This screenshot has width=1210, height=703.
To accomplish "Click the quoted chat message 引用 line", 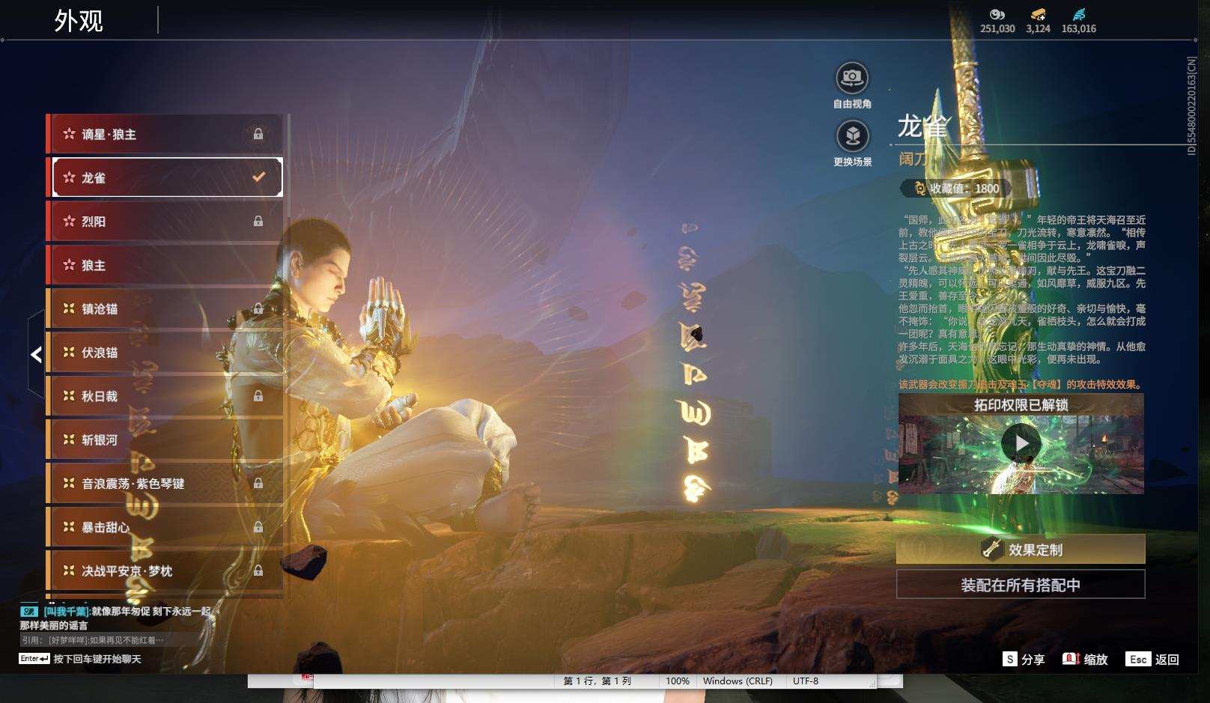I will click(x=93, y=640).
